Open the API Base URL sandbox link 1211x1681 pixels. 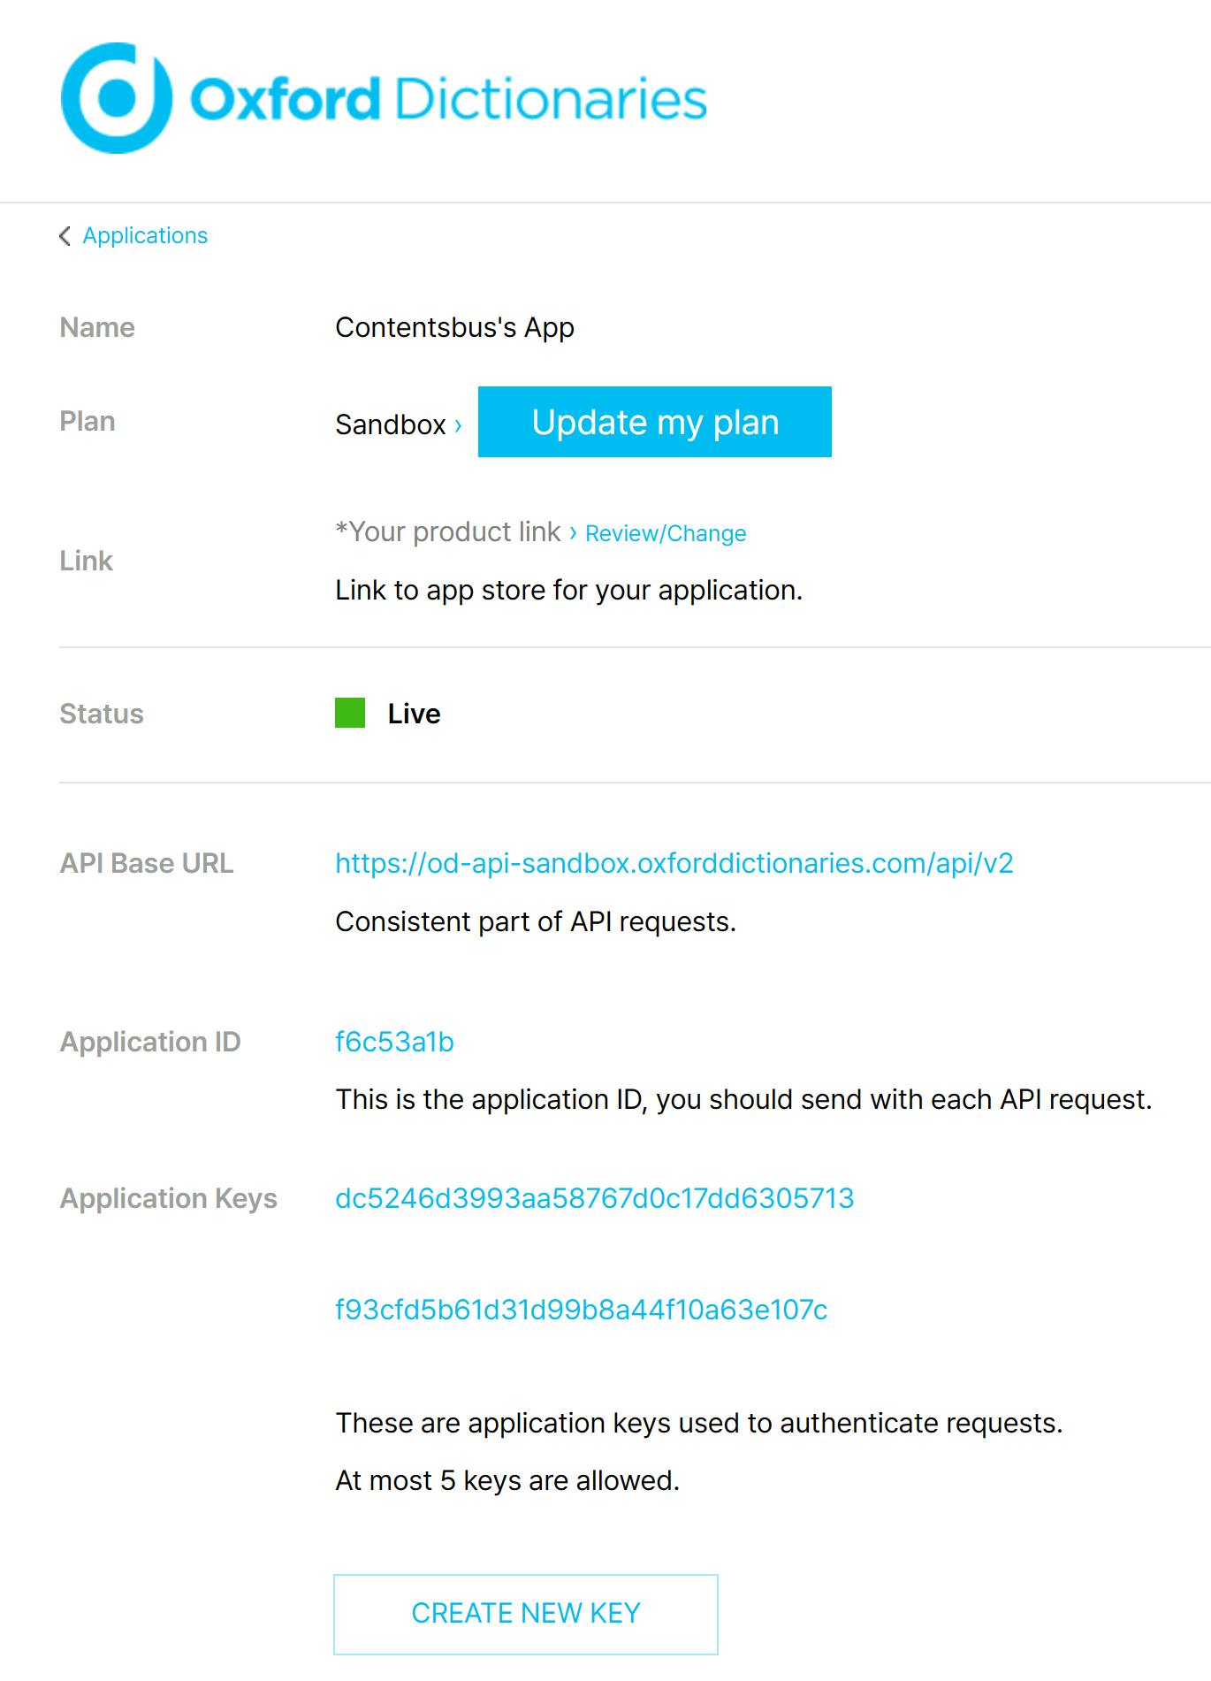(674, 863)
